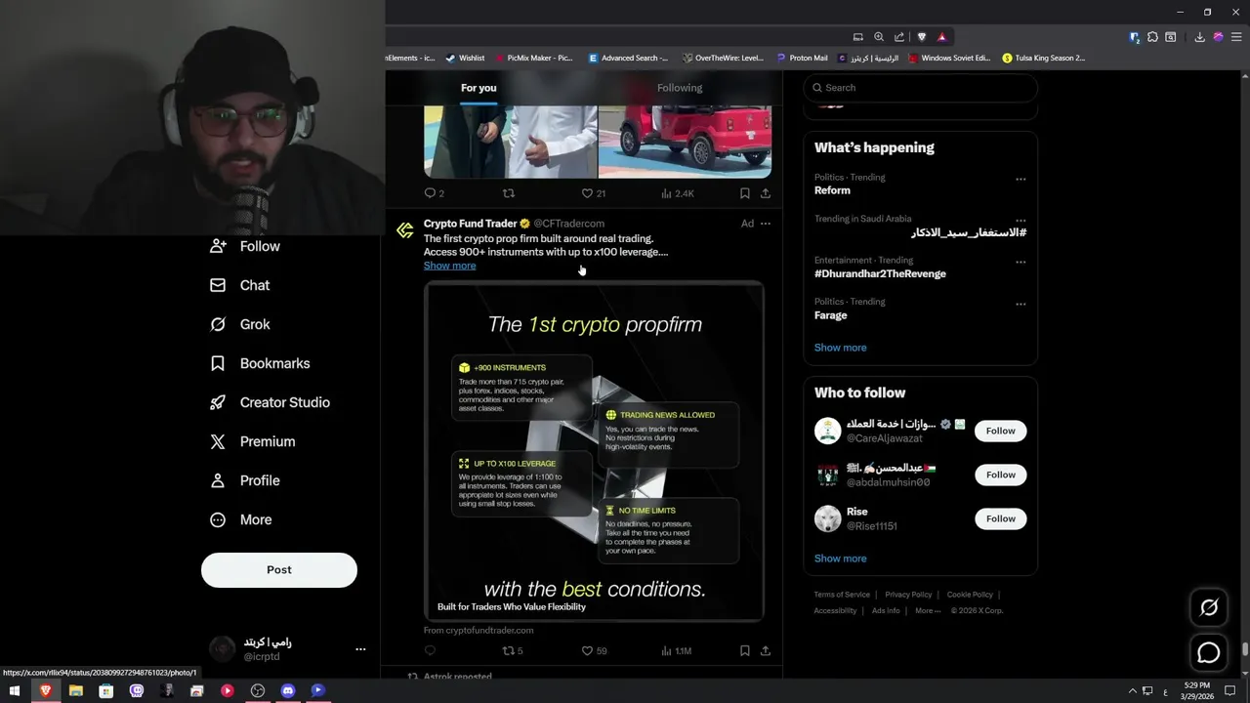Share the post with 2.4K views
The image size is (1250, 703).
[766, 193]
